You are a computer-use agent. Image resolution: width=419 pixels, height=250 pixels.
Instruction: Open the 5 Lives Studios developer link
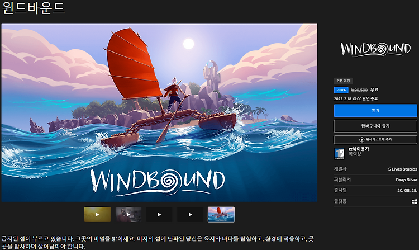[402, 169]
